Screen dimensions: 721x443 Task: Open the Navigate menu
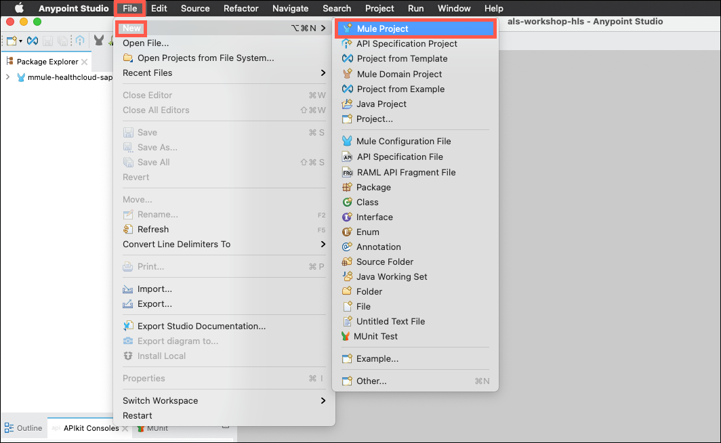pyautogui.click(x=290, y=8)
